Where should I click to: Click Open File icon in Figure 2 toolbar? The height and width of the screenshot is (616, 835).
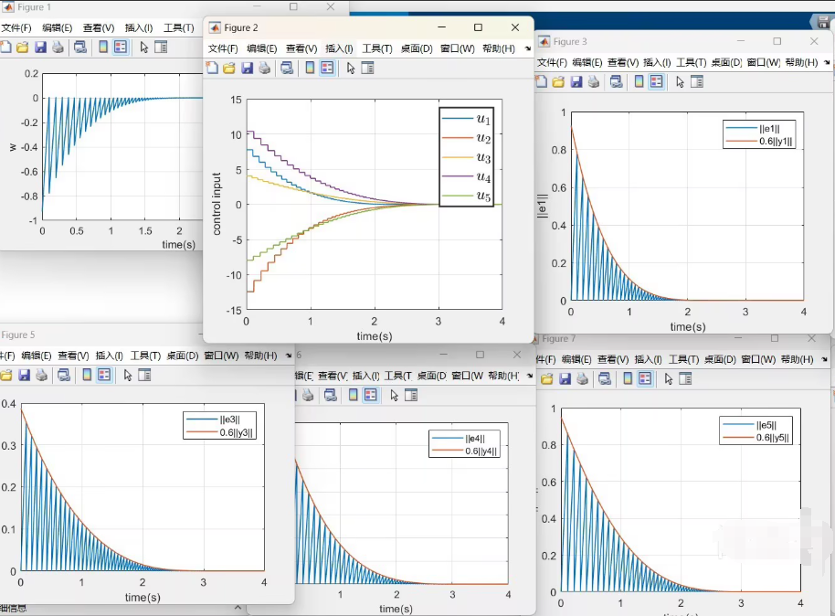click(x=229, y=69)
